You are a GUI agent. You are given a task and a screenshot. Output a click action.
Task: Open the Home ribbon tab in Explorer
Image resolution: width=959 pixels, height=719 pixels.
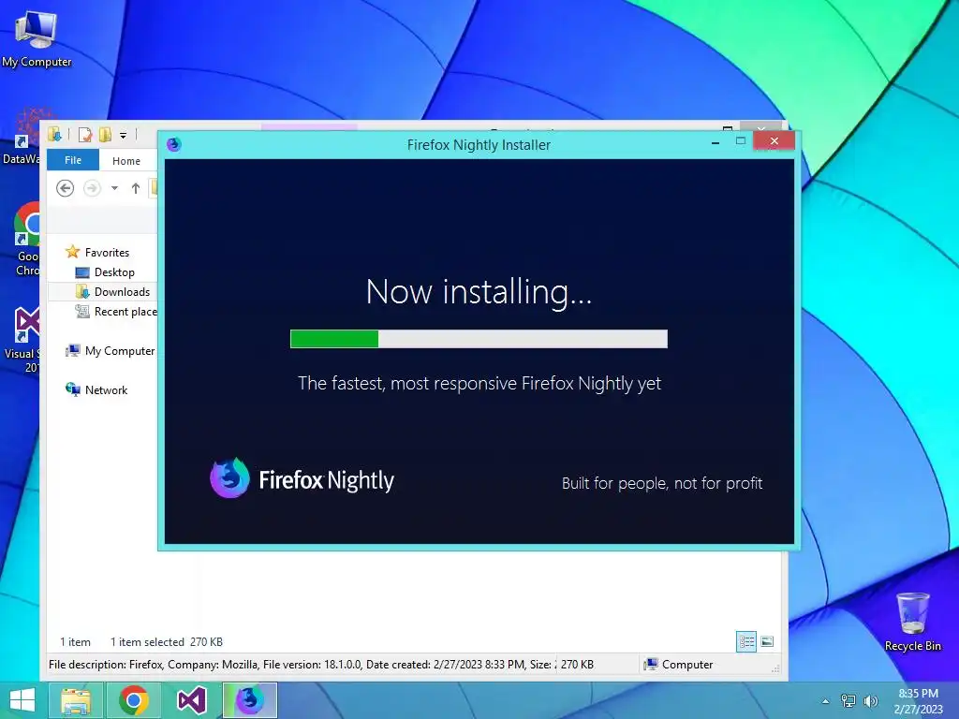click(x=126, y=161)
